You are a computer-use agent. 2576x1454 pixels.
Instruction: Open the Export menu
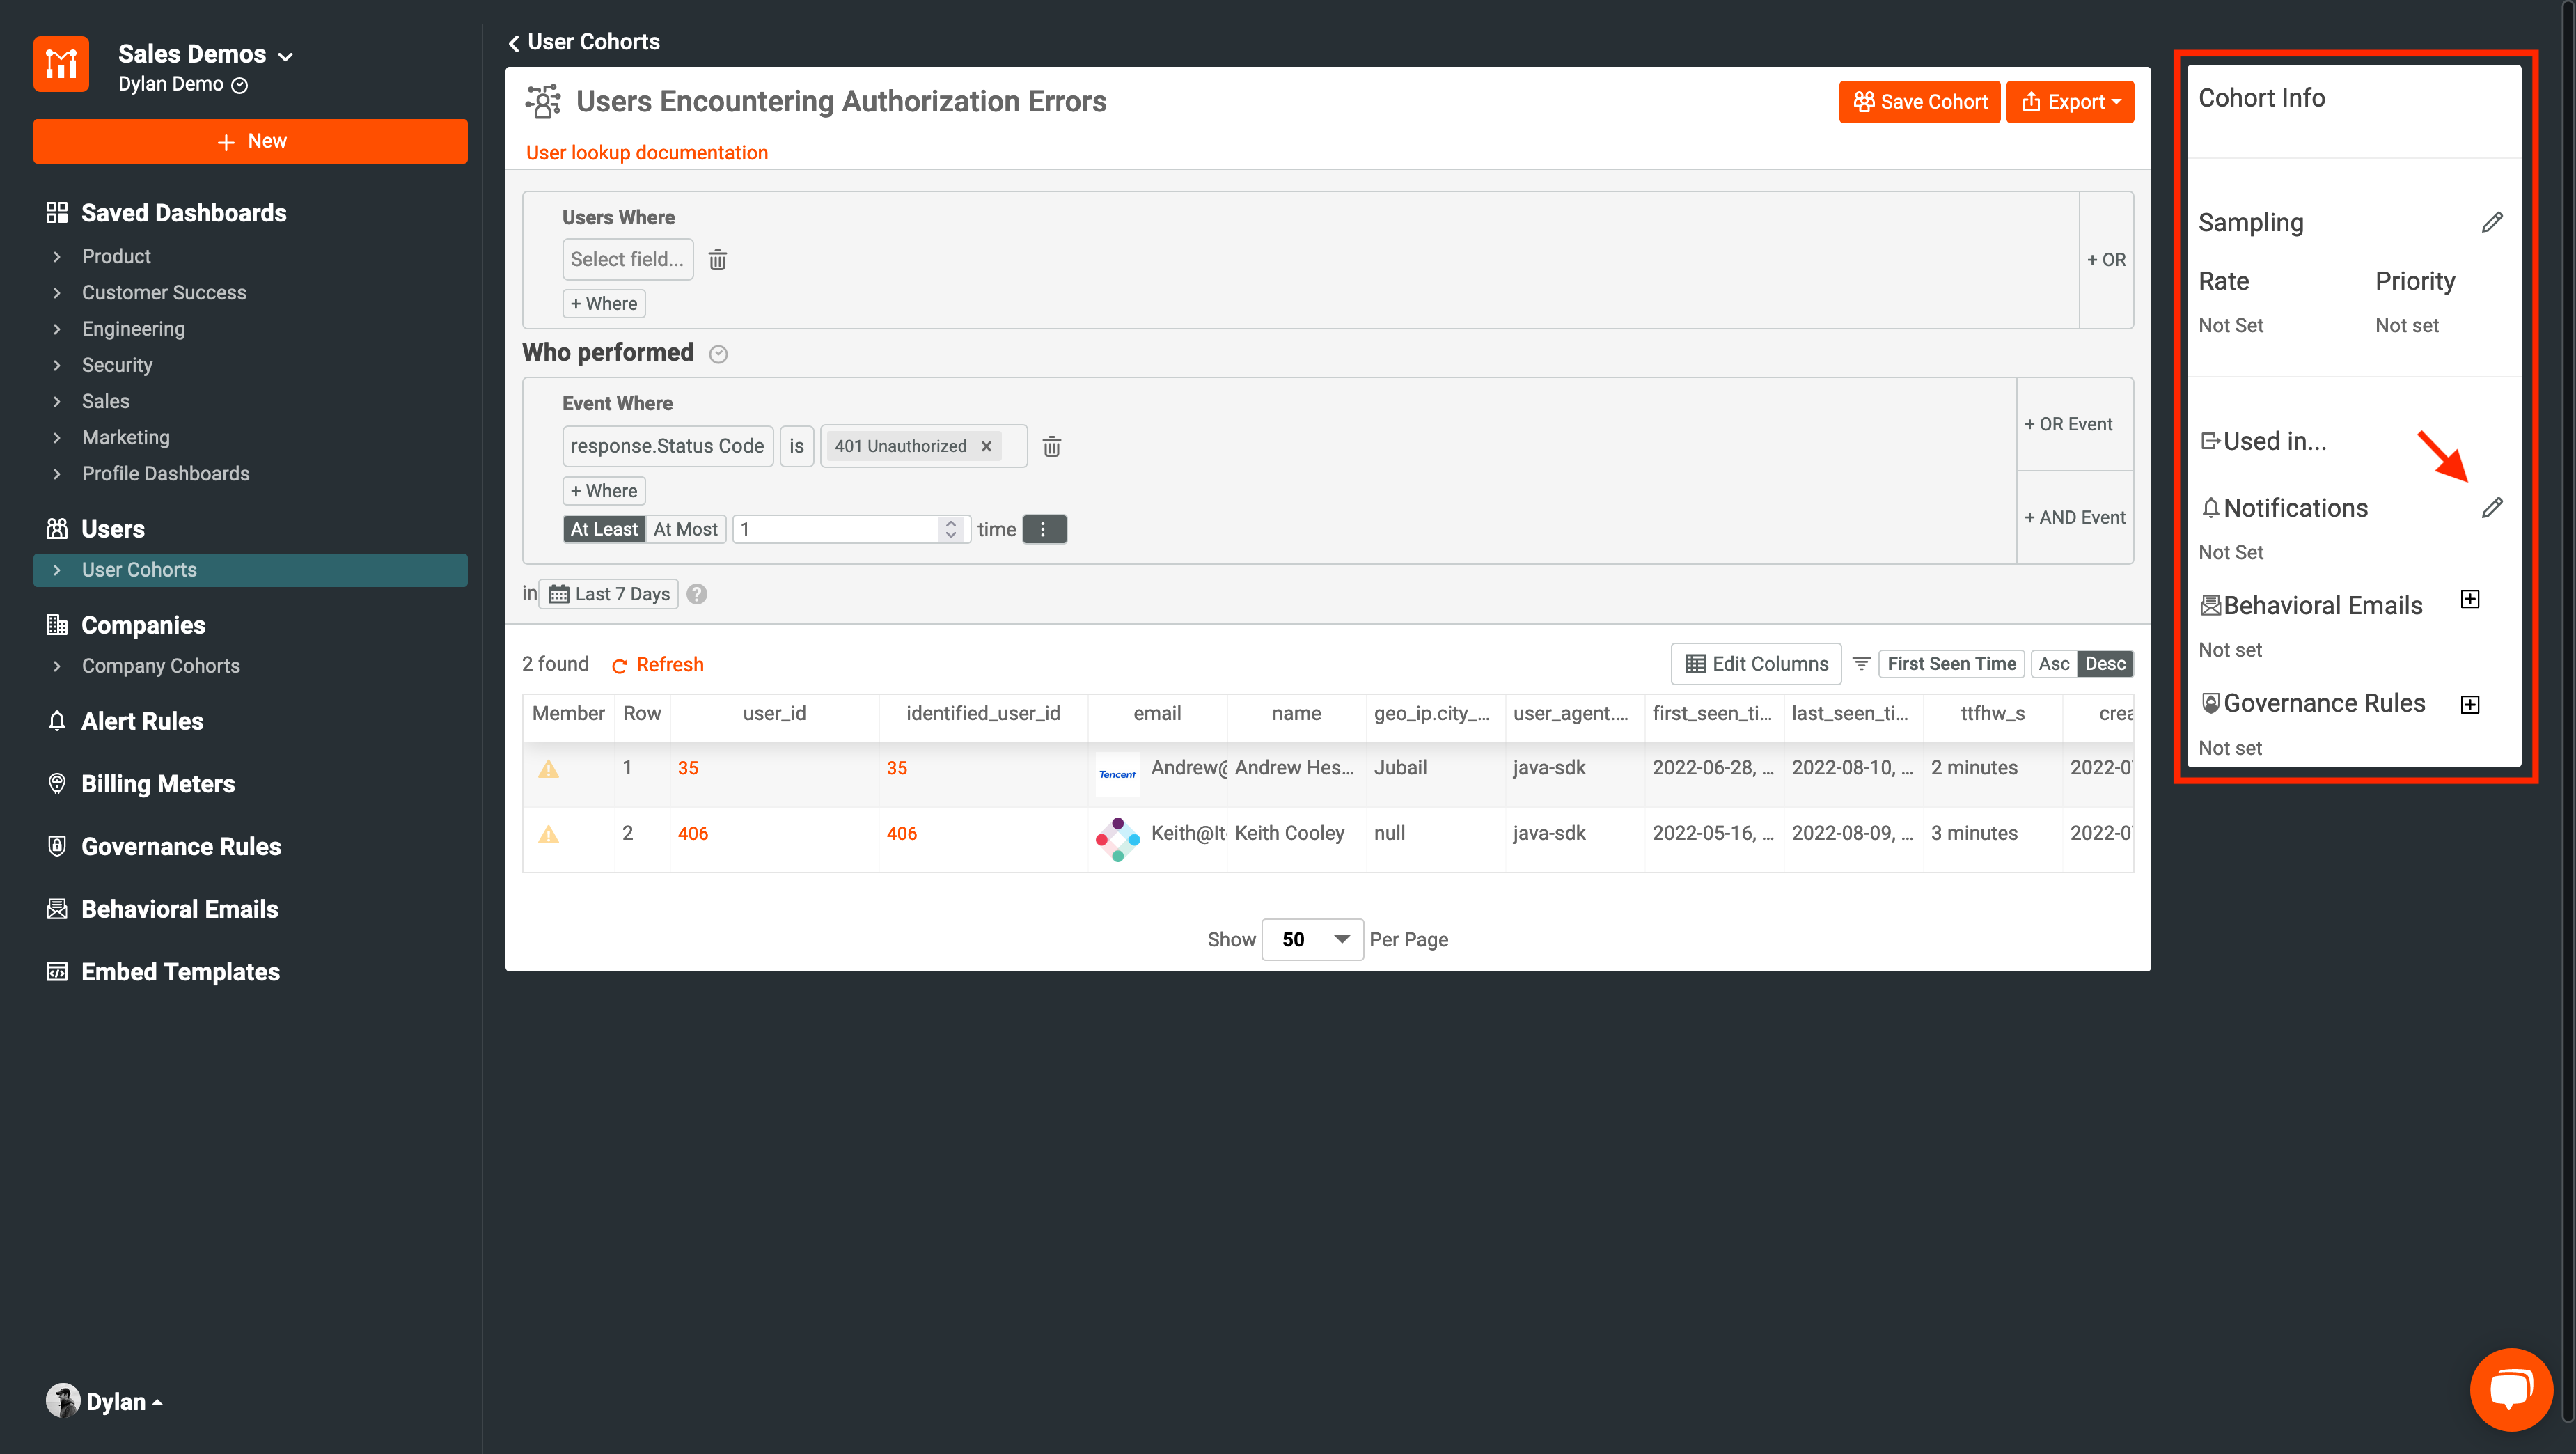pos(2069,101)
